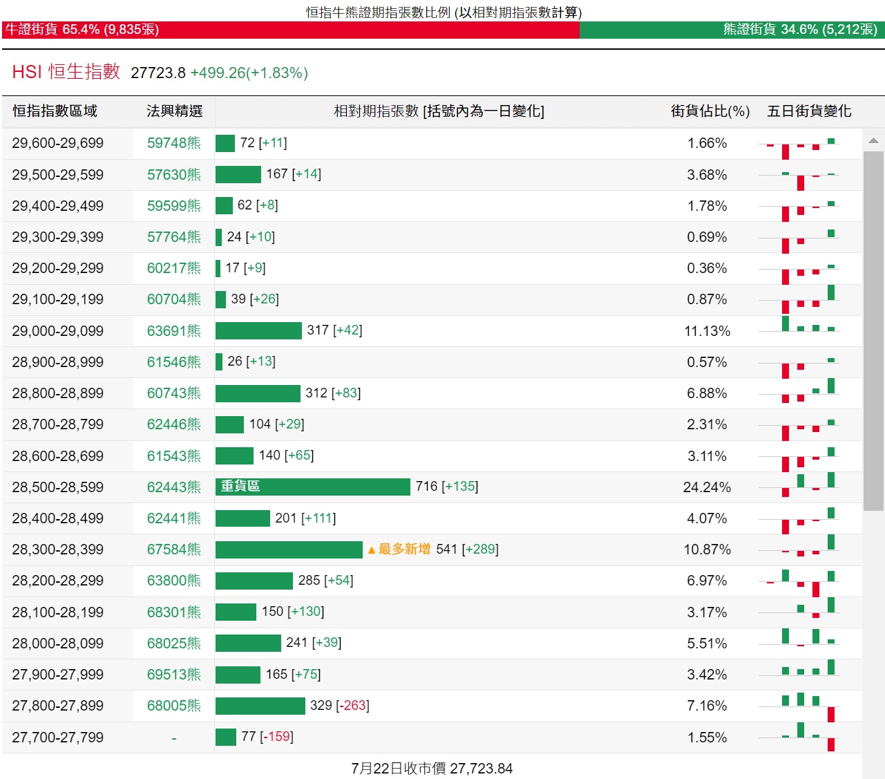Open bear warrant link 59748熊
This screenshot has height=779, width=885.
tap(173, 143)
